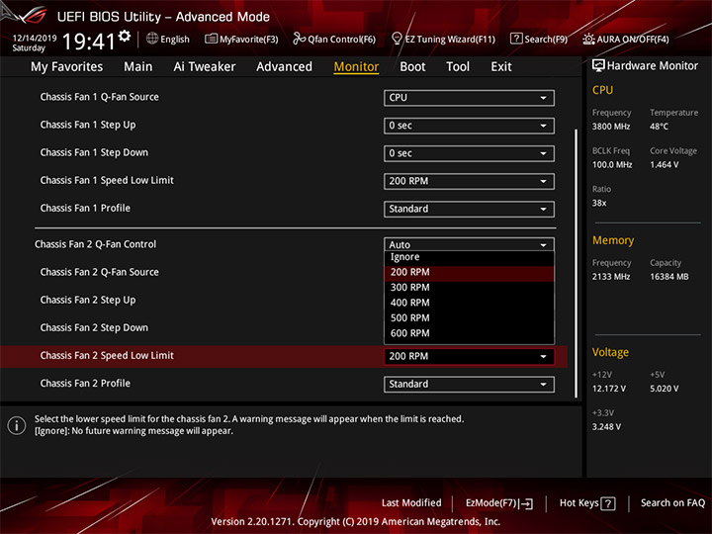Open Chassis Fan 2 Profile dropdown
This screenshot has width=712, height=534.
469,384
